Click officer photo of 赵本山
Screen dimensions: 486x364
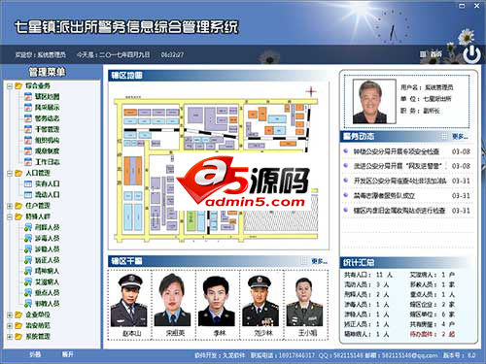pos(129,300)
